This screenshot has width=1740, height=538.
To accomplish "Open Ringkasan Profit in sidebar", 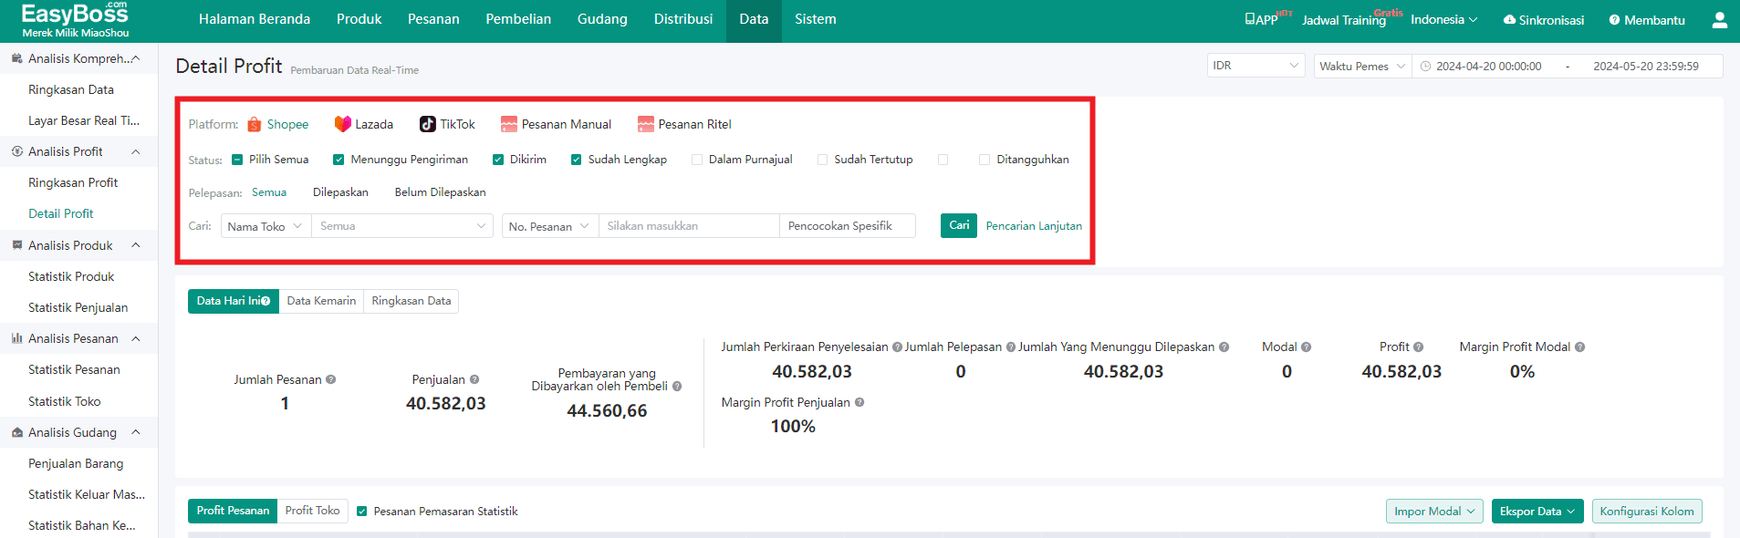I will (x=73, y=182).
